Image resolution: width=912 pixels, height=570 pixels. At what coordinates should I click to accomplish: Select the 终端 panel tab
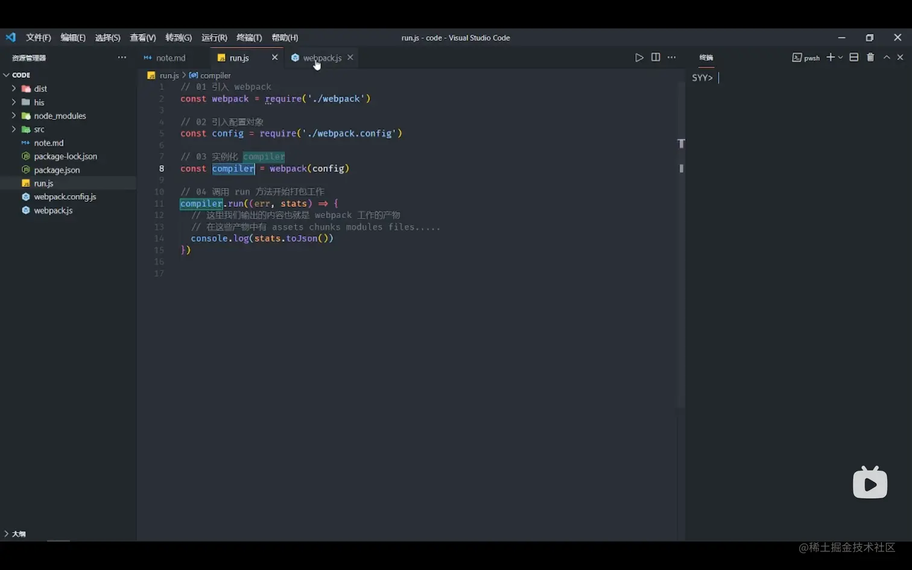(706, 58)
